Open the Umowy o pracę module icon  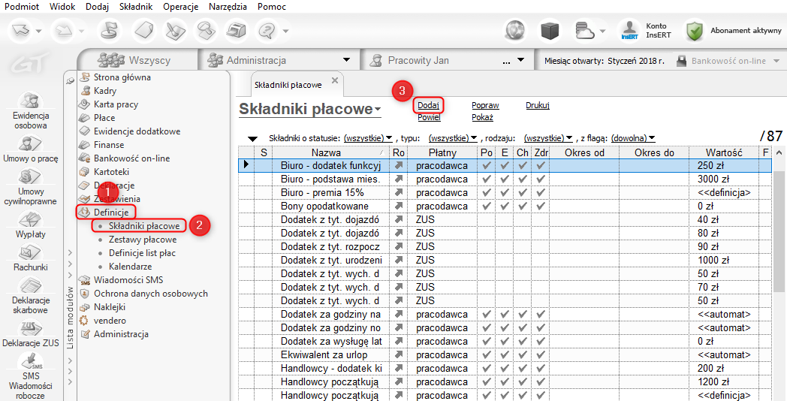(31, 144)
